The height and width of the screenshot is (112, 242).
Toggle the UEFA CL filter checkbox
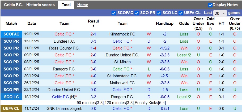tap(181, 13)
